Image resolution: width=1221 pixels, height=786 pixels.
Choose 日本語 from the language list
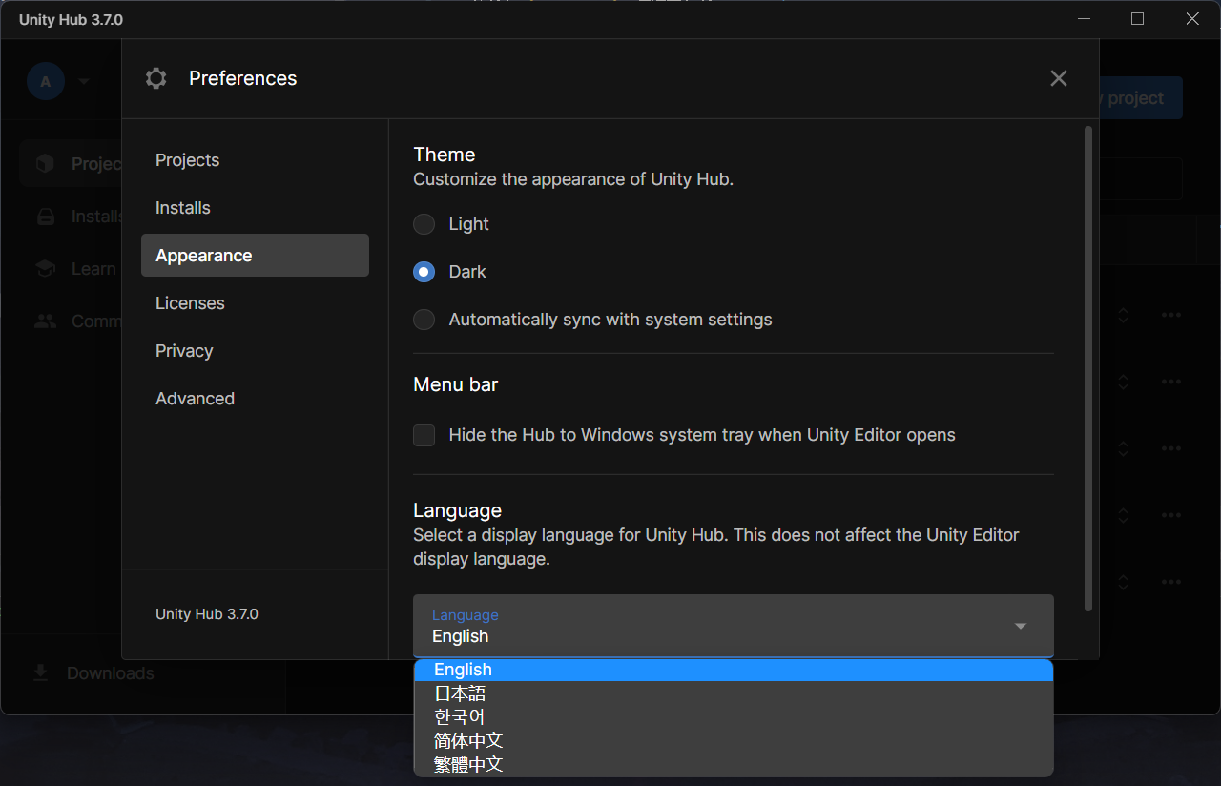734,693
